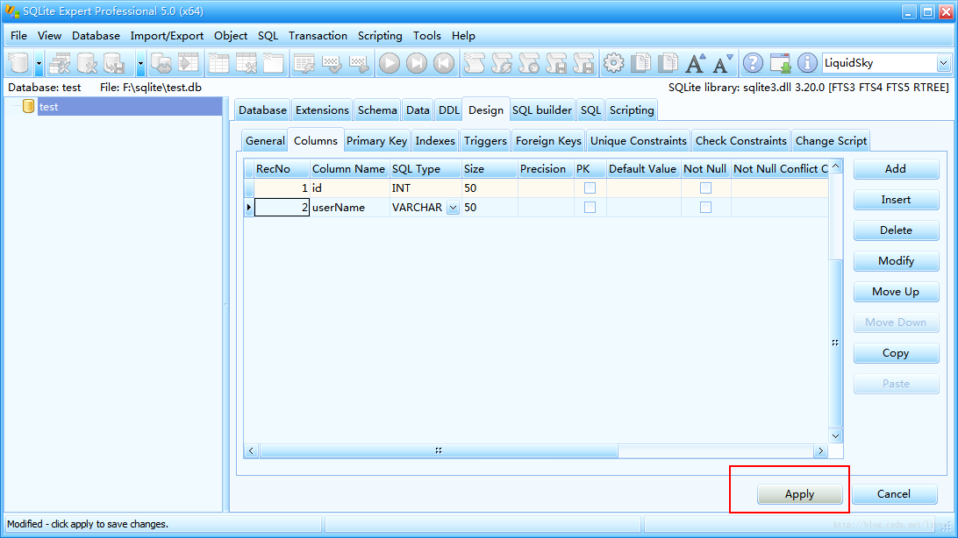958x538 pixels.
Task: Open the LiquidSky skin dropdown
Action: pyautogui.click(x=943, y=63)
